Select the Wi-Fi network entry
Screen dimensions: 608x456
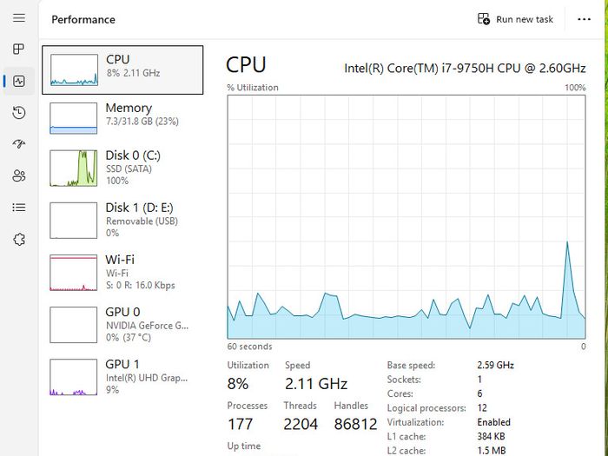[x=122, y=273]
